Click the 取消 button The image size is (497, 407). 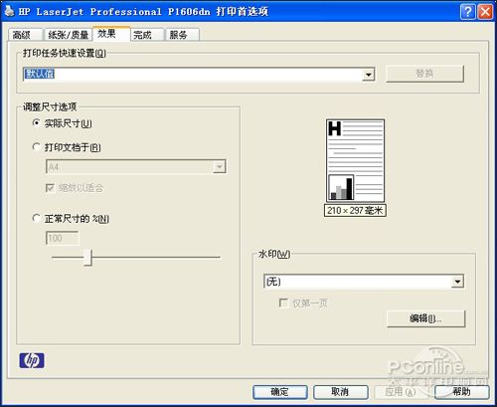341,392
